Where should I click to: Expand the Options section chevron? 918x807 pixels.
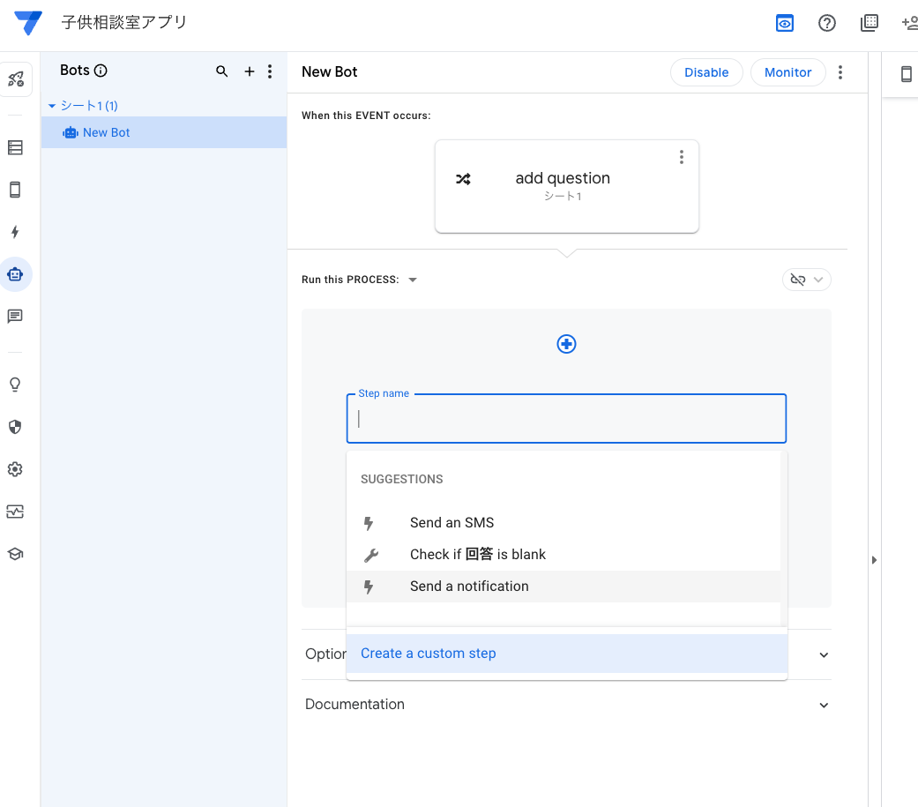coord(824,654)
